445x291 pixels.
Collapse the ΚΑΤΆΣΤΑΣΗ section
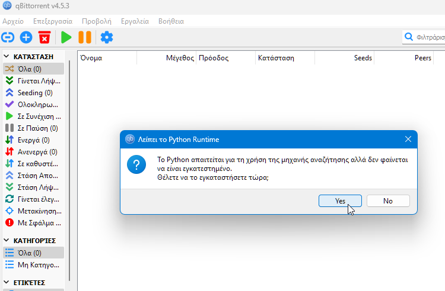(x=7, y=57)
